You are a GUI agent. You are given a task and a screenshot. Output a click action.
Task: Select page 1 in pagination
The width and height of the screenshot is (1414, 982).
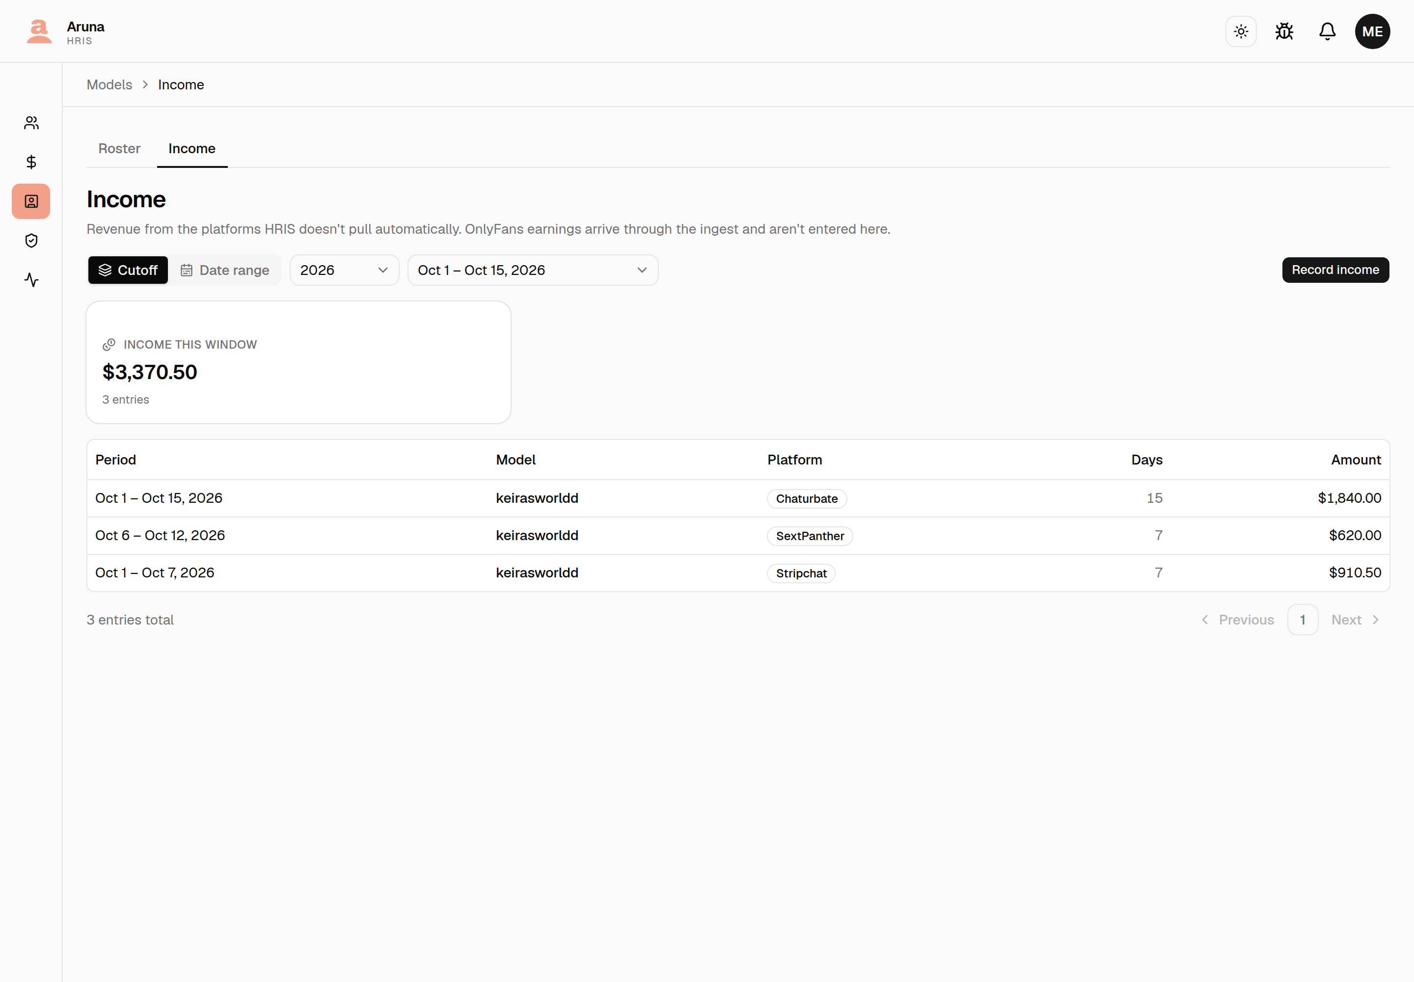click(x=1303, y=620)
